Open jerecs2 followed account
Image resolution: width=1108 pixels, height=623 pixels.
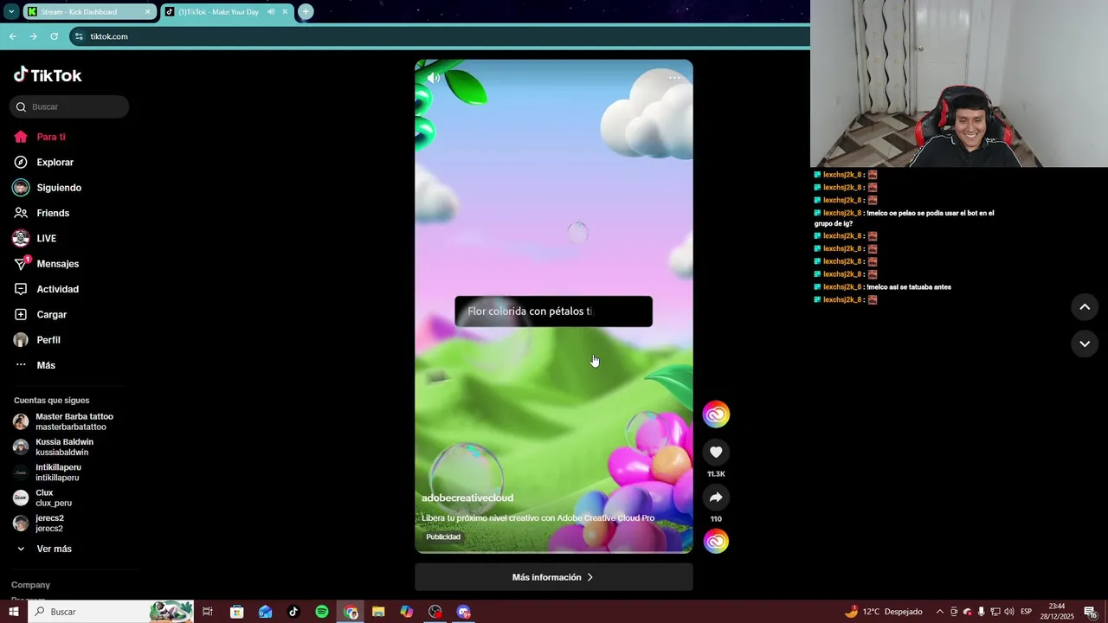pos(39,523)
